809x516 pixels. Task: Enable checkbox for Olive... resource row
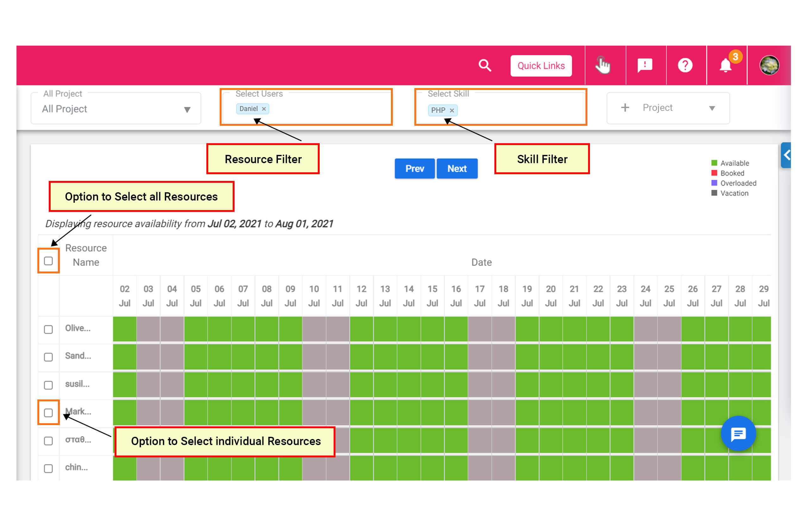48,329
